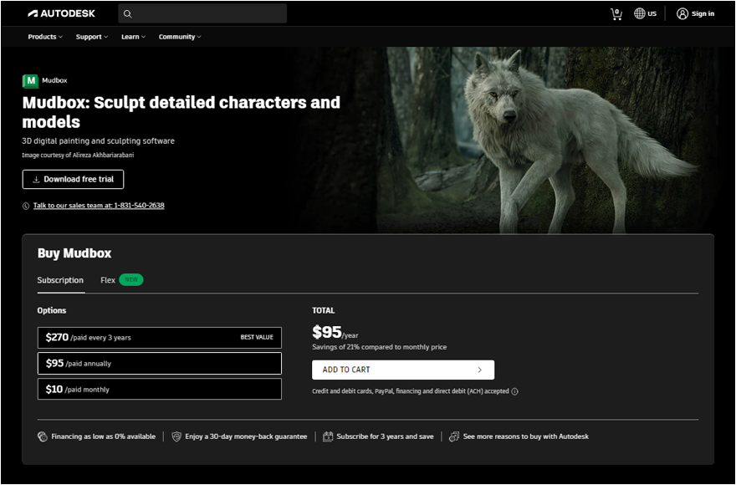The image size is (736, 485).
Task: Open the sales team phone link
Action: tap(99, 206)
